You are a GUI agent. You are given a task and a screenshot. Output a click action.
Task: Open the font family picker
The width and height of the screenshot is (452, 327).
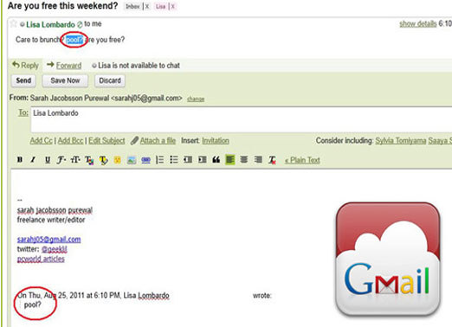(x=61, y=159)
